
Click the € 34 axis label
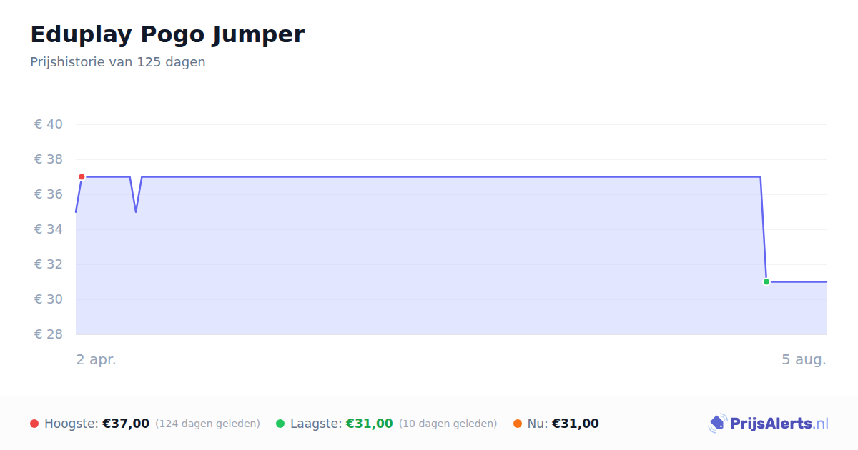tap(49, 229)
